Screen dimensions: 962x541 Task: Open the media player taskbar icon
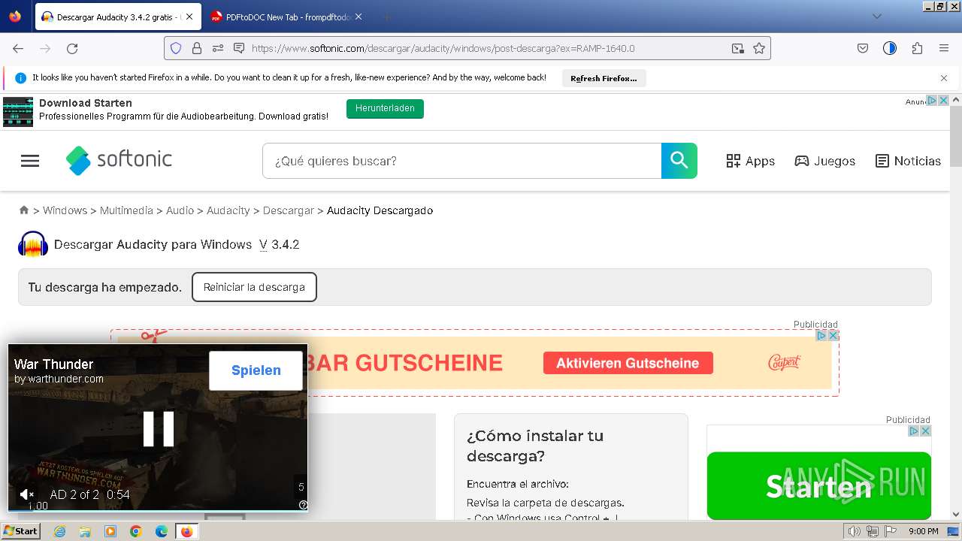[110, 531]
